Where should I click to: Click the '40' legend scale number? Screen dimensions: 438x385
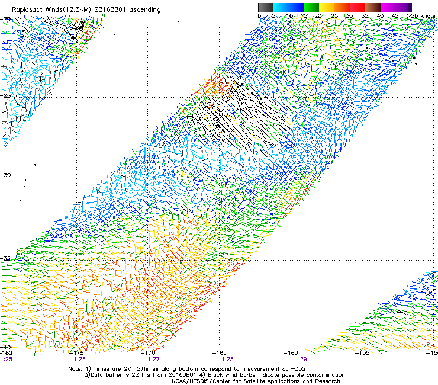pos(380,15)
